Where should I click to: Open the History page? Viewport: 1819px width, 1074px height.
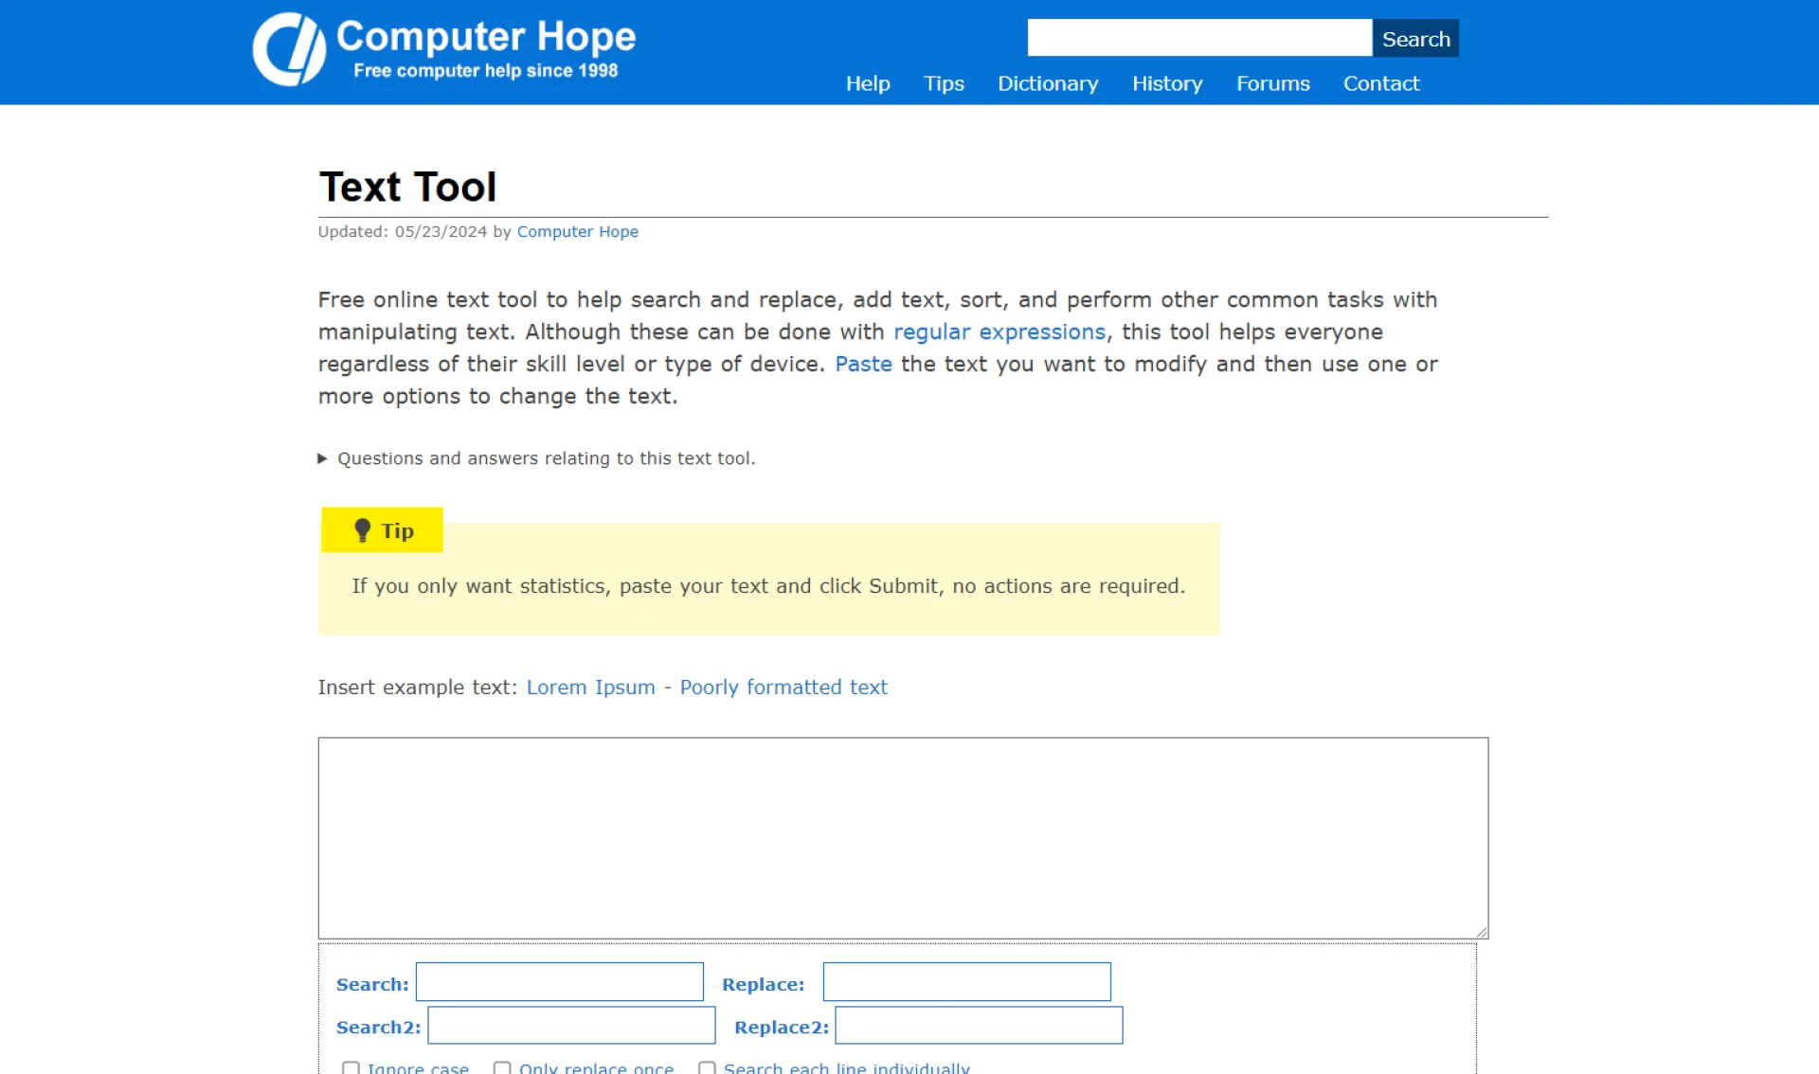point(1166,83)
